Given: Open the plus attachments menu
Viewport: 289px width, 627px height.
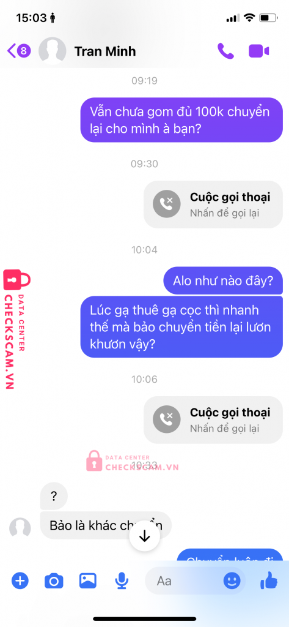Looking at the screenshot, I should [x=20, y=580].
